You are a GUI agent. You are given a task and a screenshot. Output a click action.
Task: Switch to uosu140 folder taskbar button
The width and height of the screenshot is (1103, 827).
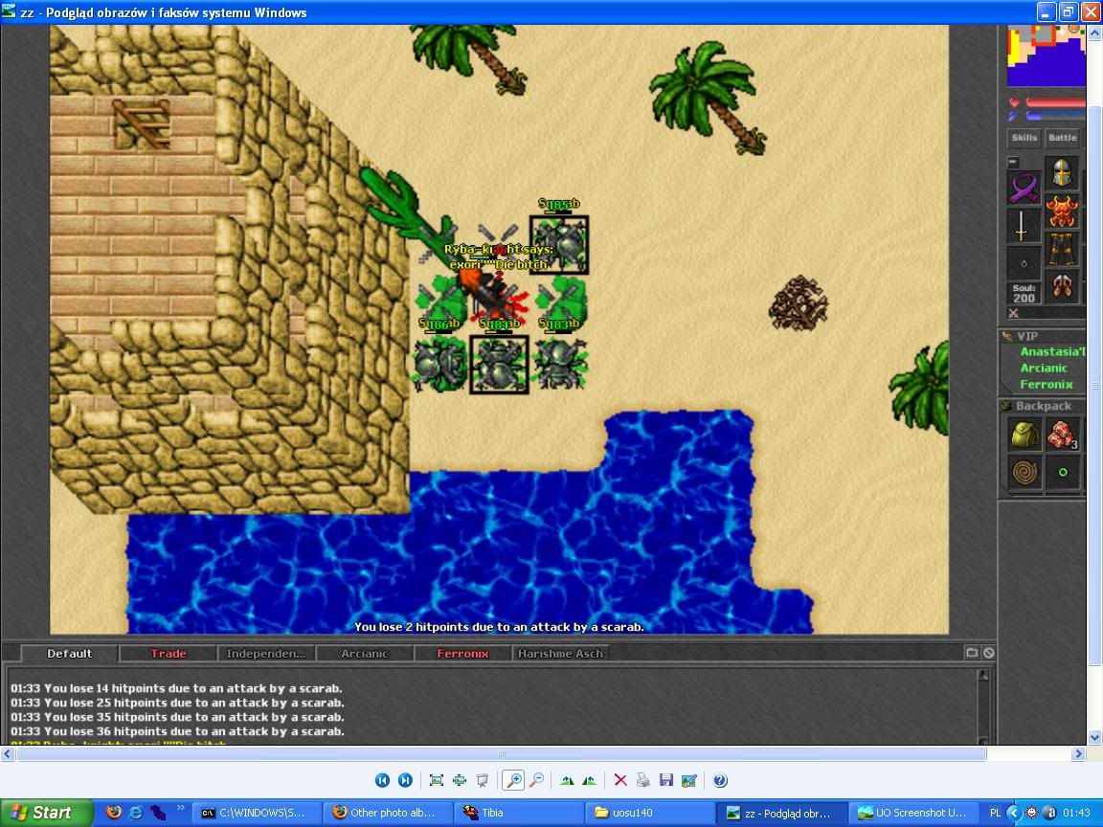pos(648,813)
